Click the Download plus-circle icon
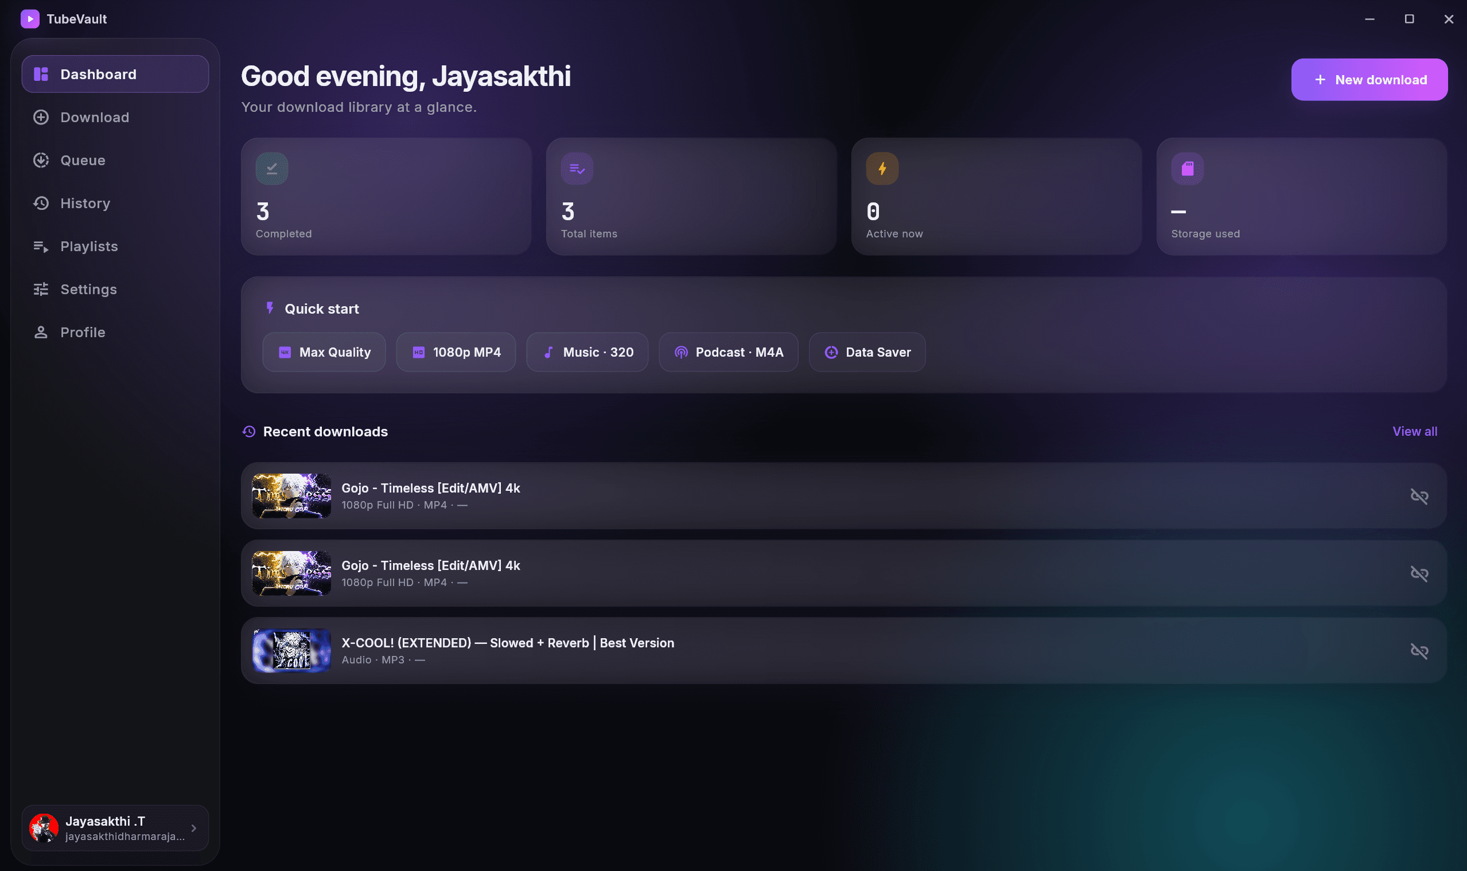This screenshot has width=1467, height=871. point(41,117)
